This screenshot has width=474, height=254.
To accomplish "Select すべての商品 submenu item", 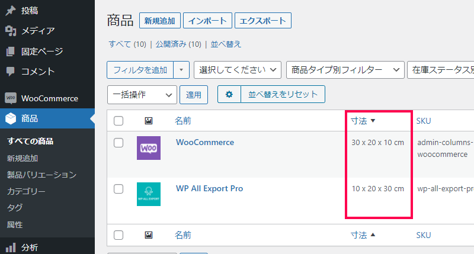I will (30, 141).
